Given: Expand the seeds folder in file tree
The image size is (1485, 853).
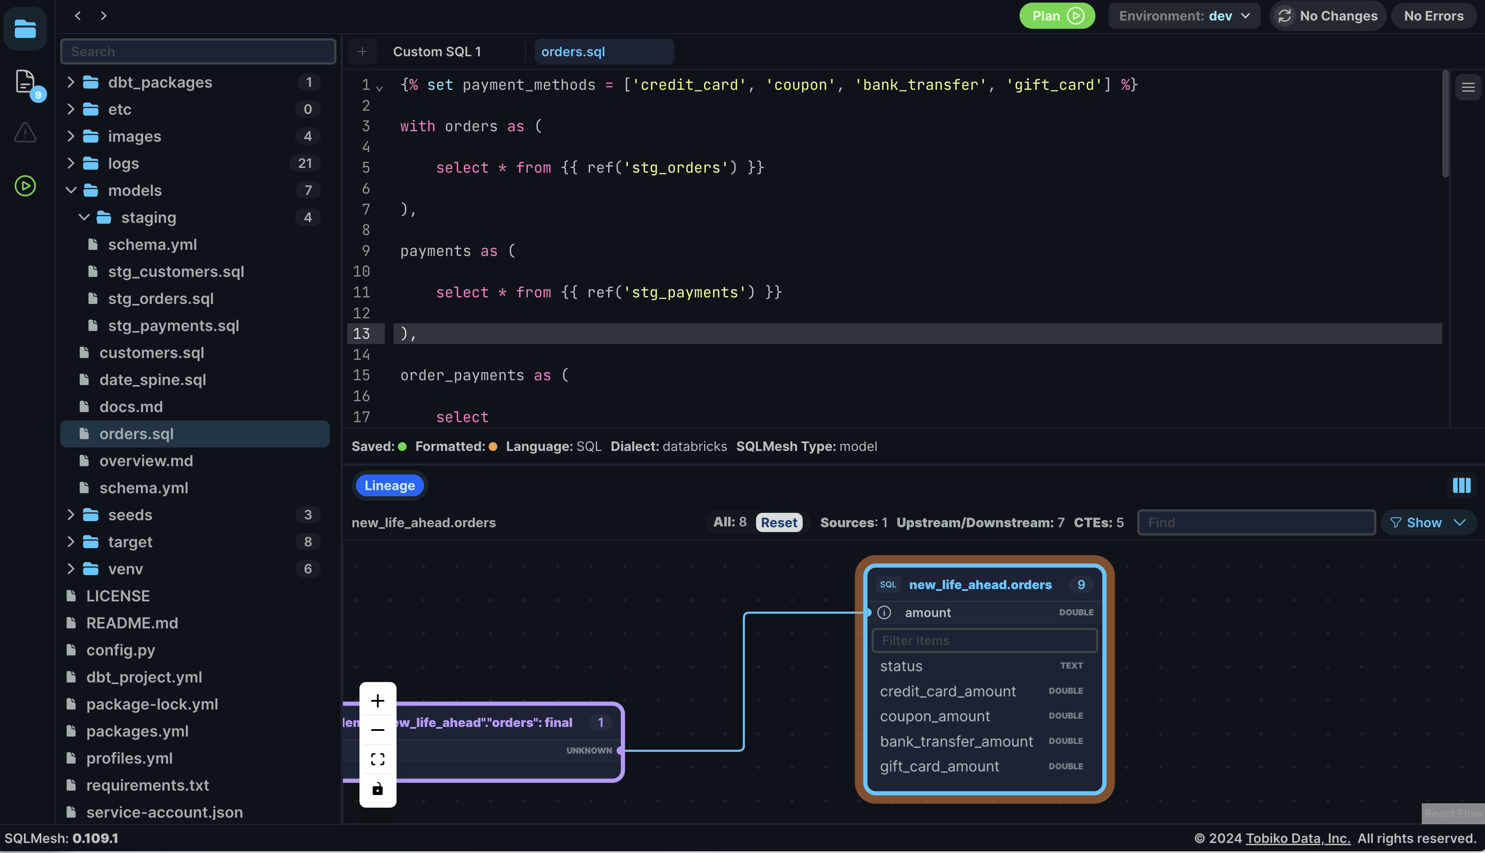Looking at the screenshot, I should (x=69, y=515).
